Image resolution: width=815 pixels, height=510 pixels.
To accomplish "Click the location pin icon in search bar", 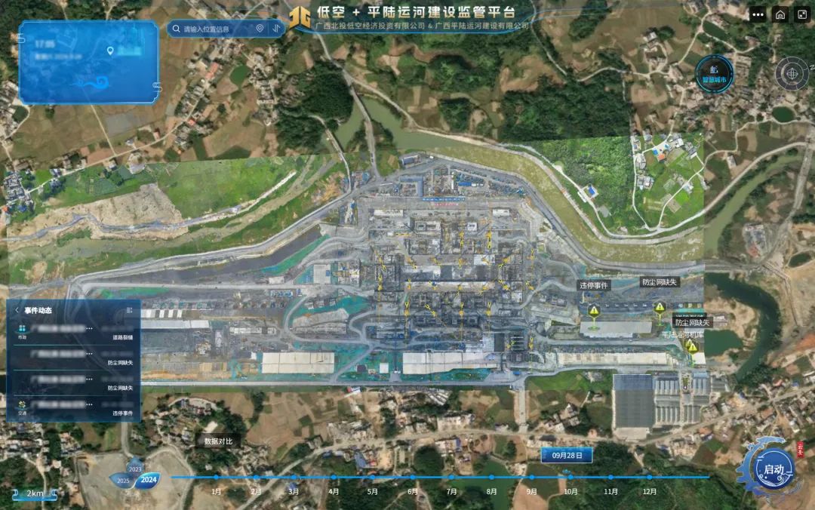I will [x=260, y=29].
